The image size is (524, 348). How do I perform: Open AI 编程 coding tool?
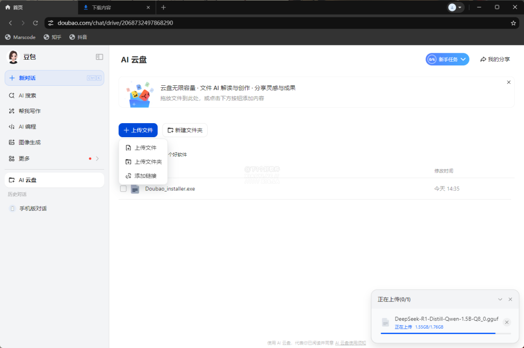pos(27,127)
